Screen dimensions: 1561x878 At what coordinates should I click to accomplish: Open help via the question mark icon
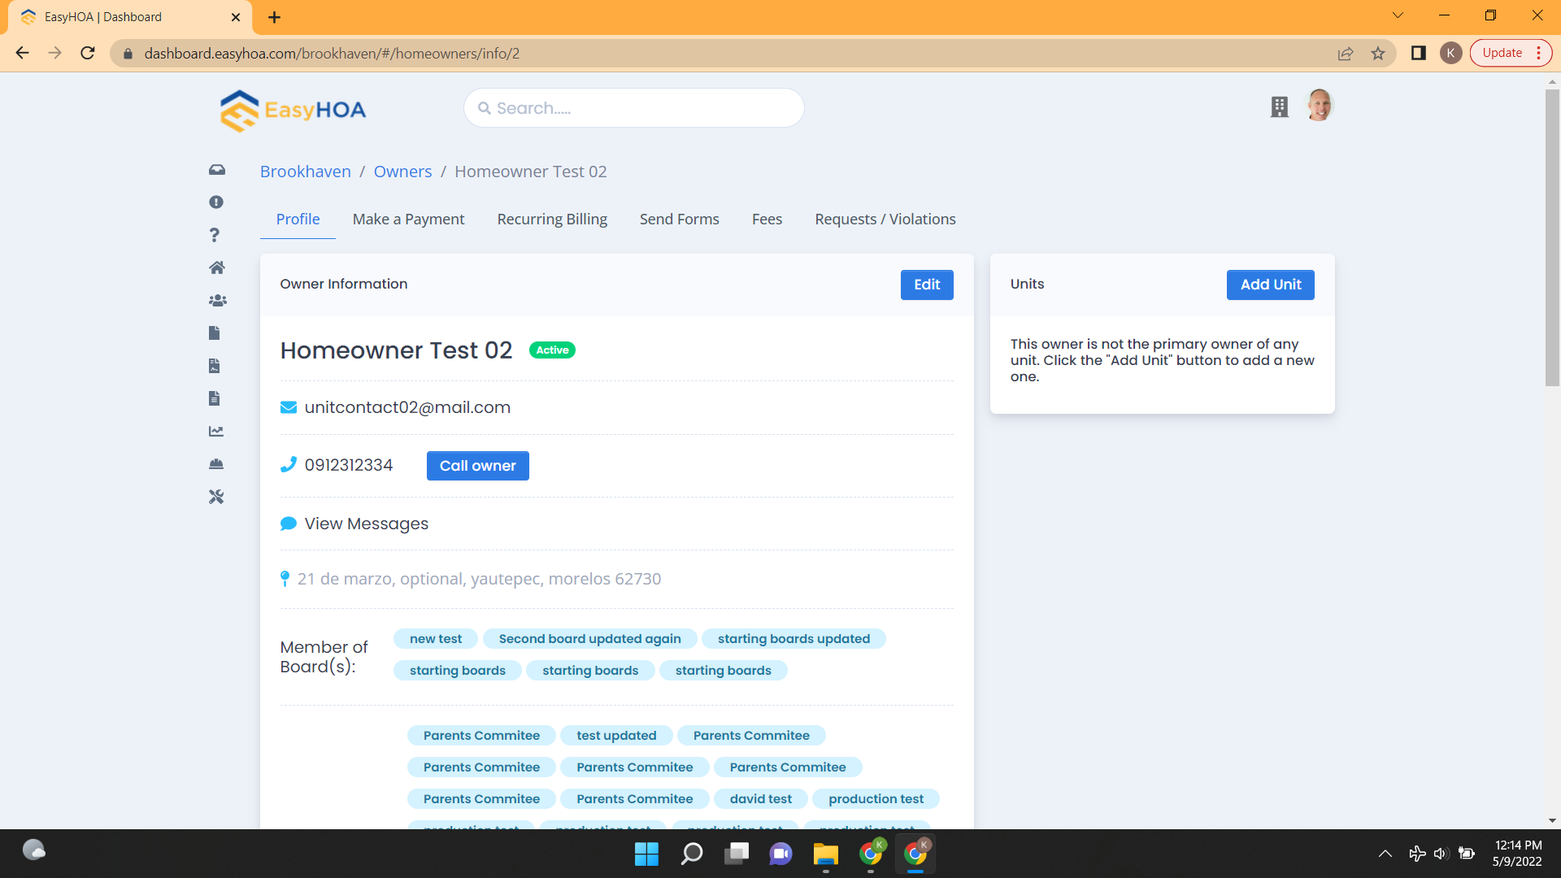pos(215,235)
